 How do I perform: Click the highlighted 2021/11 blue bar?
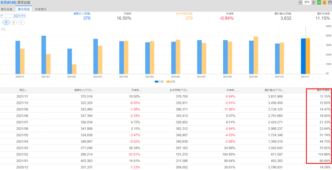[x=303, y=56]
